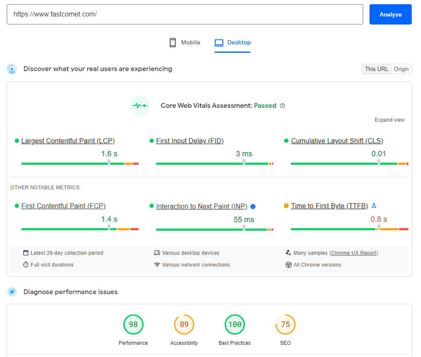Click the network signal icon for connections
This screenshot has height=357, width=421.
157,265
